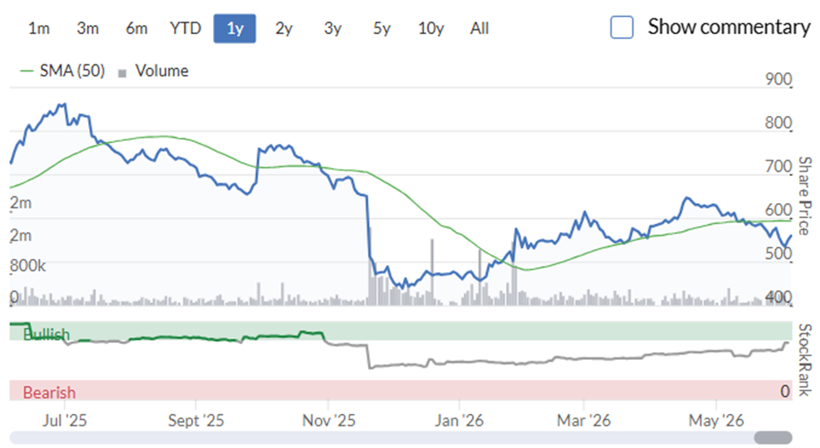The image size is (820, 448).
Task: Switch to the 2y range
Action: [284, 28]
